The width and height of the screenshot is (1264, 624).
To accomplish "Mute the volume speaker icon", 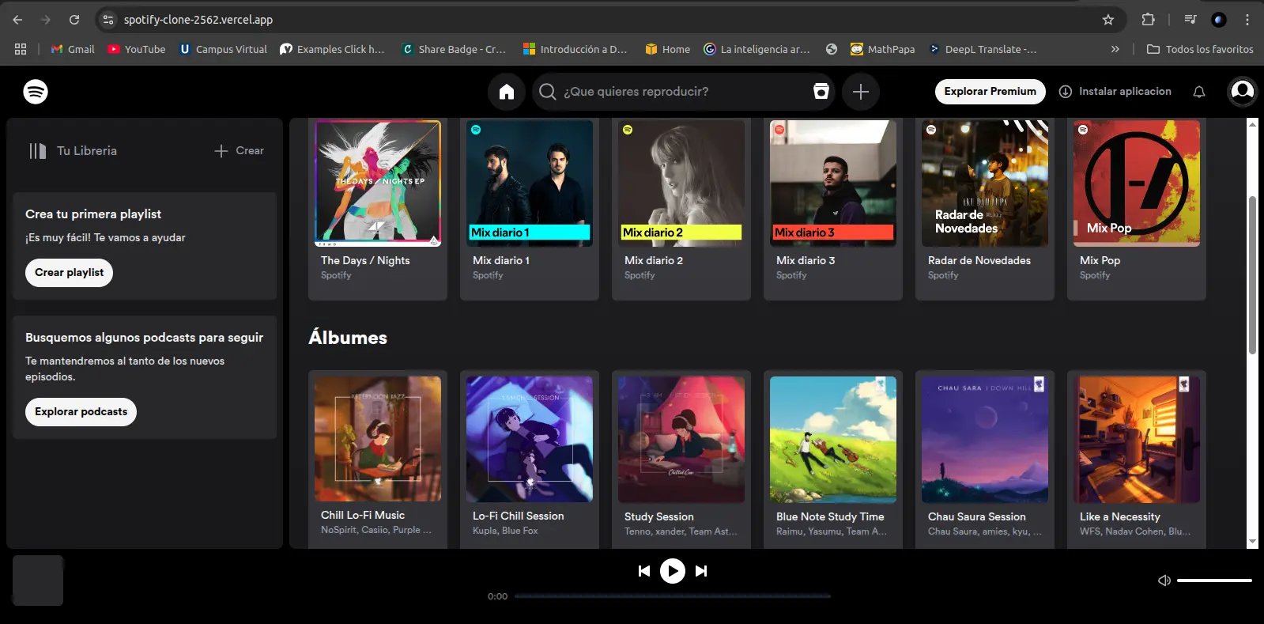I will (x=1164, y=581).
